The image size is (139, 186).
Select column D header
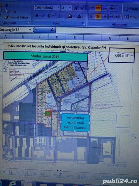pos(57,37)
